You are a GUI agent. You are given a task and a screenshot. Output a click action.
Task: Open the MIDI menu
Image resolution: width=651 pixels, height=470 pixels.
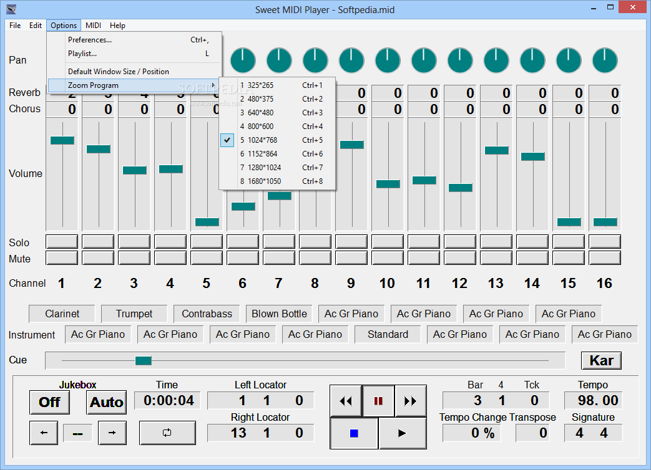point(94,26)
